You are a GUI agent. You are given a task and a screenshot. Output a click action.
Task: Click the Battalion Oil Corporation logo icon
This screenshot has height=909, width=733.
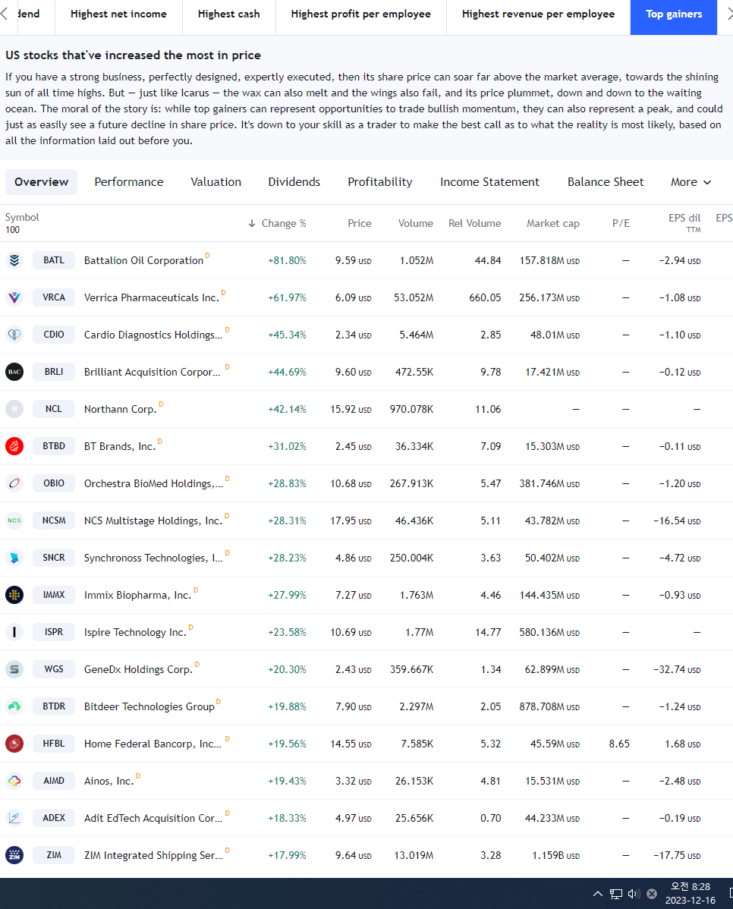tap(14, 260)
